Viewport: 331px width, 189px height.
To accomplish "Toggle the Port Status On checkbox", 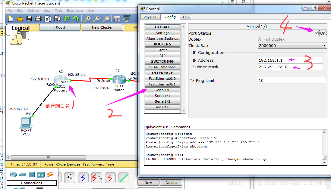I will (317, 33).
